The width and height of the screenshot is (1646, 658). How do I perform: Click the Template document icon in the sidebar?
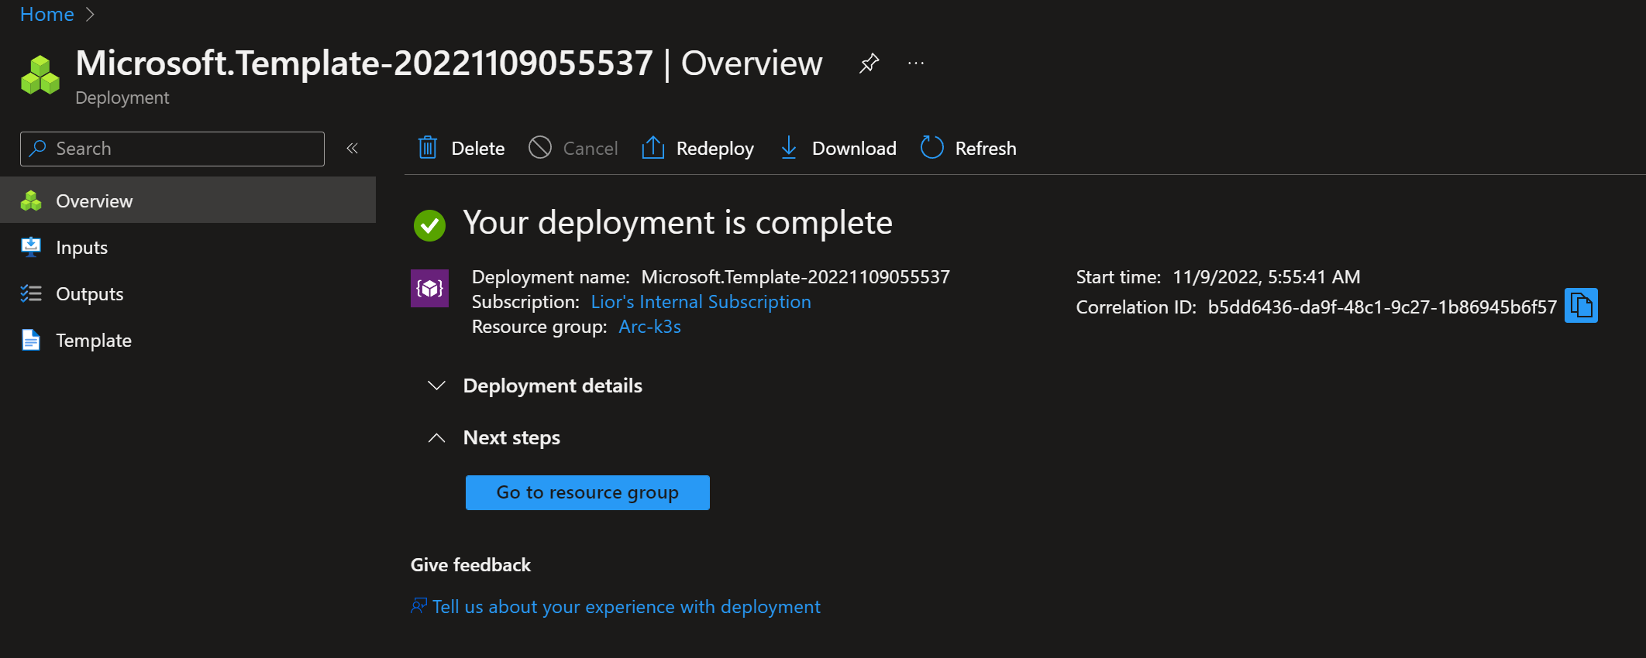(31, 340)
